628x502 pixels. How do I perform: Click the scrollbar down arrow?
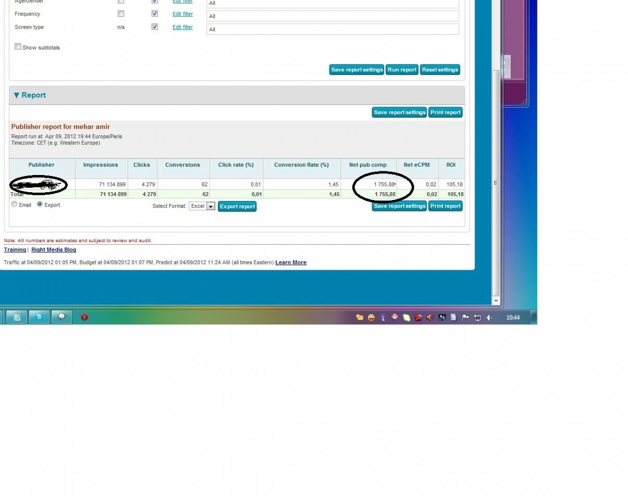496,300
